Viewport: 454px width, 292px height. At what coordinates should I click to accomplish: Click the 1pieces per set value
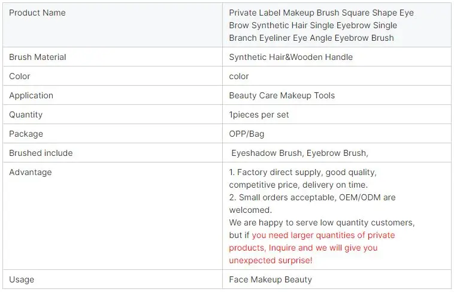pos(259,115)
